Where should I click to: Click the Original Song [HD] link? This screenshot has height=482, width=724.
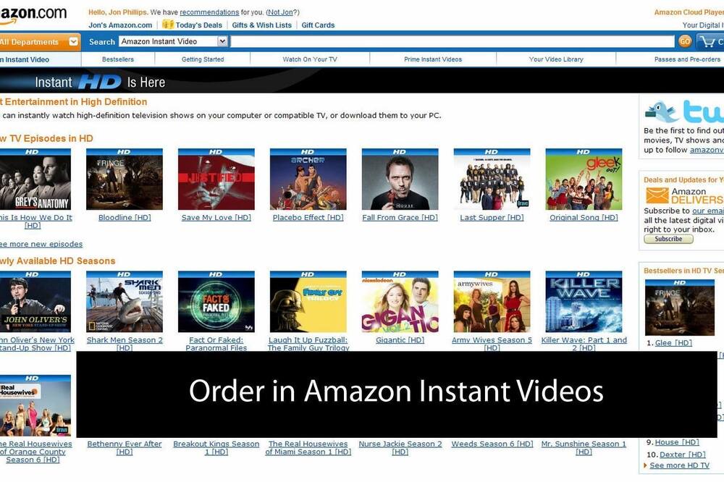[x=584, y=217]
